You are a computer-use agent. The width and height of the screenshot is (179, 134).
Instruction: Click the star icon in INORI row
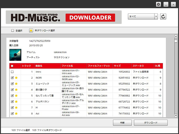coord(16,78)
